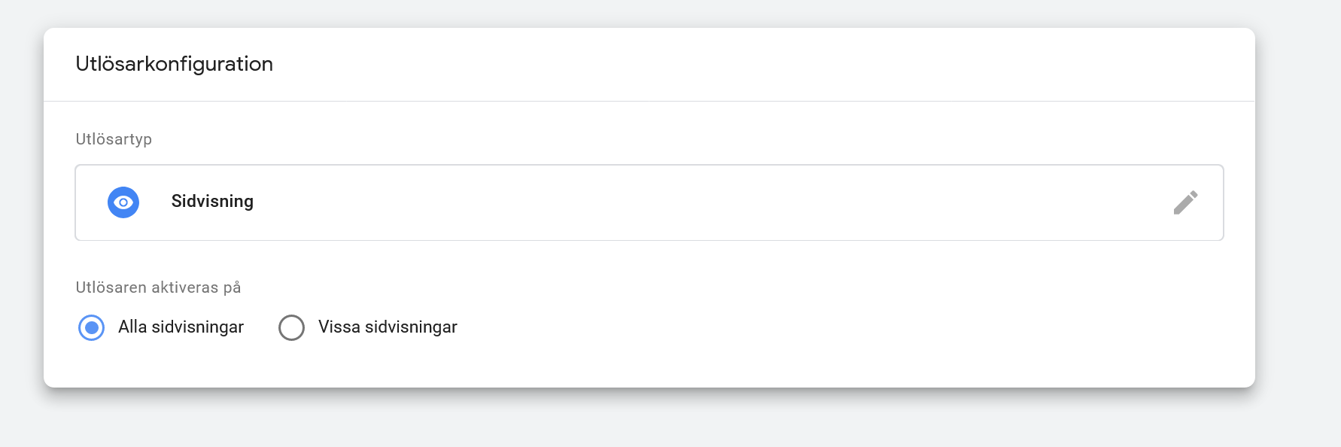Click the "Alla sidvisningar" label text

181,327
